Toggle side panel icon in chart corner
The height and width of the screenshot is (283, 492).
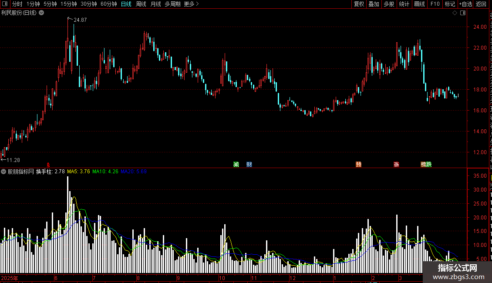pyautogui.click(x=463, y=13)
